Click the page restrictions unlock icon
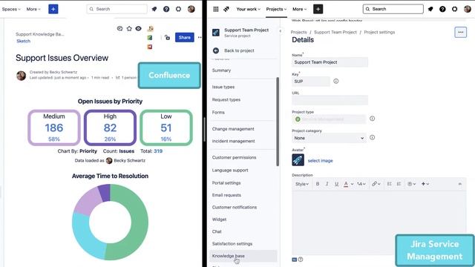Viewport: 475px width, 267px height. coord(167,38)
